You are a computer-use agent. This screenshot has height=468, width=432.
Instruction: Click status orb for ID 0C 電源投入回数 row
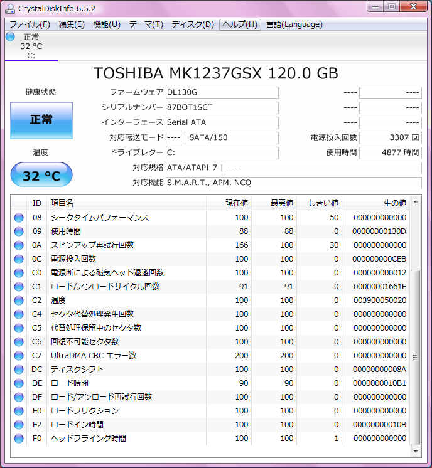tap(19, 258)
